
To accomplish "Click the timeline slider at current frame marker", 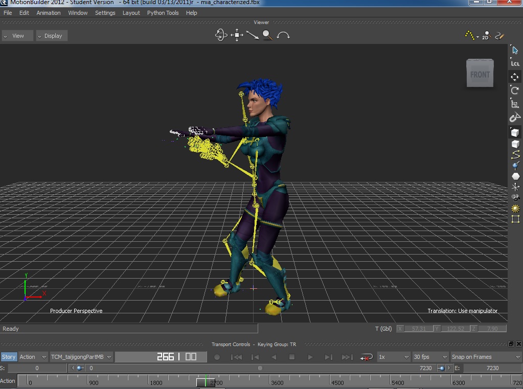I will click(206, 381).
